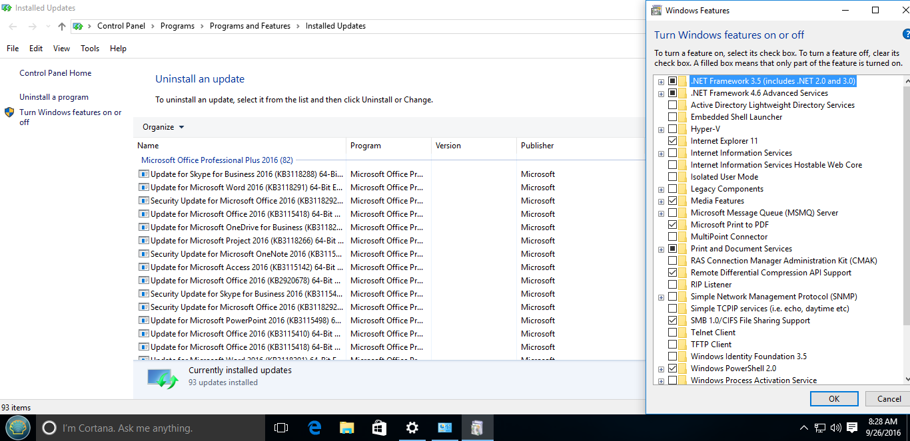Click OK in Windows Features
This screenshot has height=441, width=910.
(x=834, y=398)
